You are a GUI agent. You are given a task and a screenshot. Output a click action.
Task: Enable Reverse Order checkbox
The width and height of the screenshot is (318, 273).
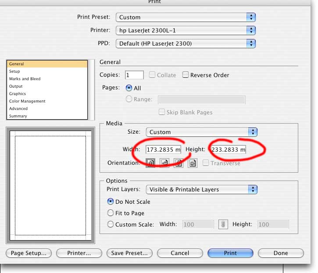tap(186, 74)
